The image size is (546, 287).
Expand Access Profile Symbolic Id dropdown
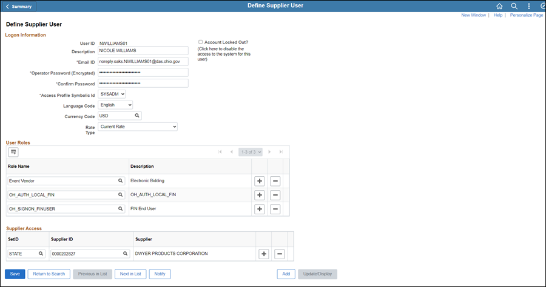(x=112, y=94)
